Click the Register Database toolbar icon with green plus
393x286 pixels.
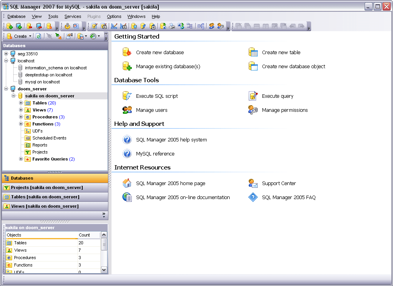point(10,26)
